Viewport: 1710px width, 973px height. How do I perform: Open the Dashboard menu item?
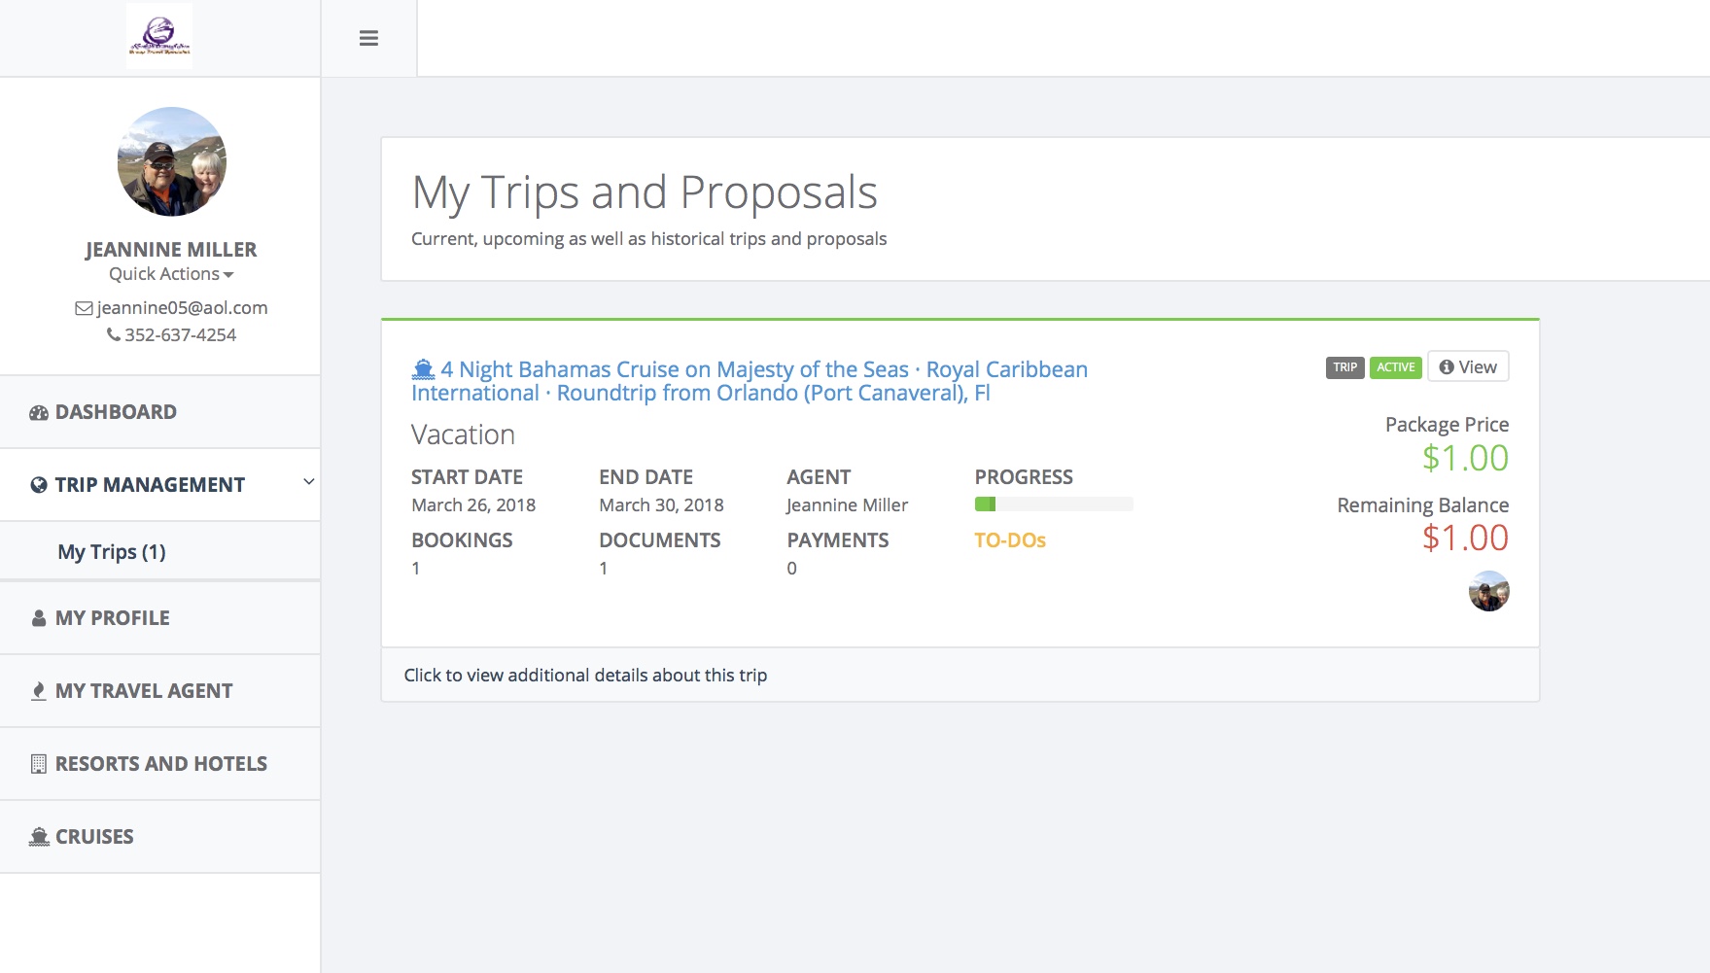tap(160, 412)
